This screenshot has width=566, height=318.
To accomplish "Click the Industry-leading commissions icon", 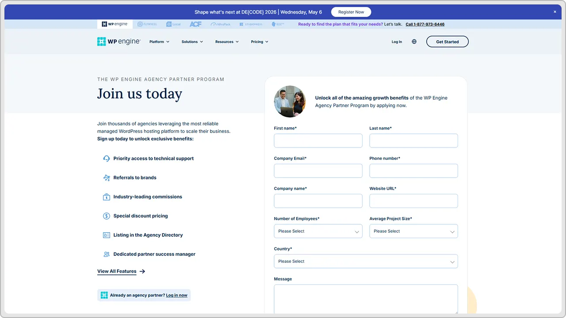I will click(x=107, y=197).
